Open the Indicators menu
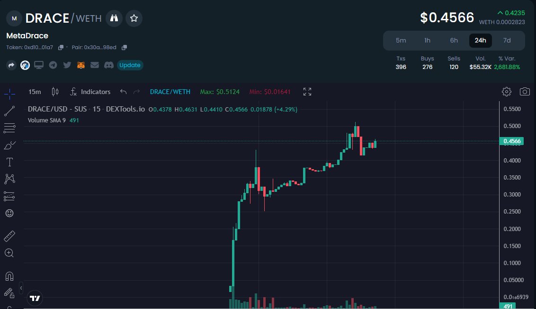The image size is (536, 309). pyautogui.click(x=90, y=92)
